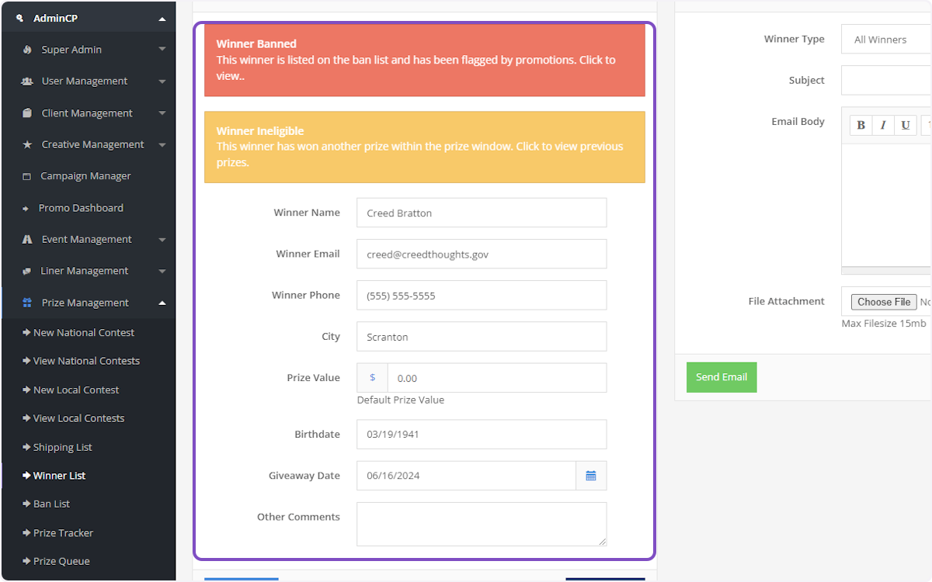Toggle bold formatting in Email Body
This screenshot has height=582, width=932.
pyautogui.click(x=861, y=124)
